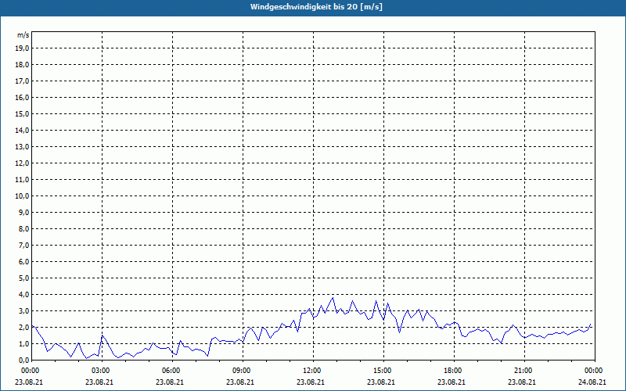The height and width of the screenshot is (391, 626).
Task: Select the 18,0 y-axis value
Action: coord(22,65)
